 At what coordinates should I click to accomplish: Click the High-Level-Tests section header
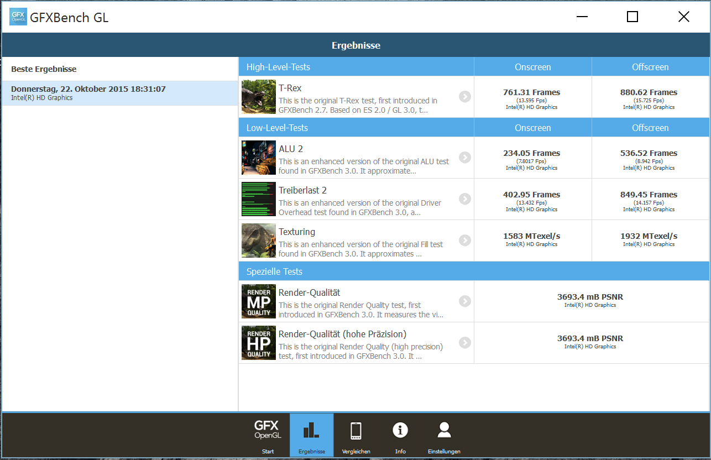pyautogui.click(x=278, y=67)
